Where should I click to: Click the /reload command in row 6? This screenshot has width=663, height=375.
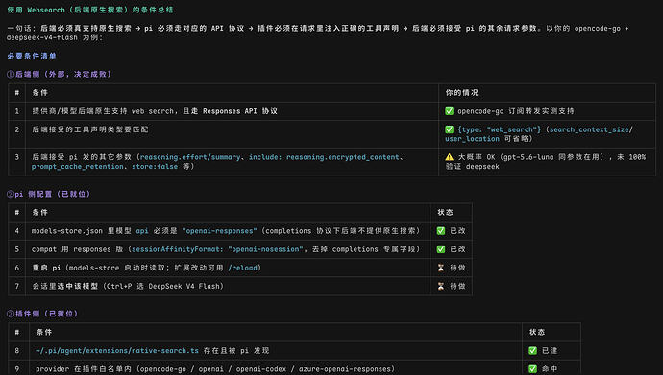click(x=243, y=268)
